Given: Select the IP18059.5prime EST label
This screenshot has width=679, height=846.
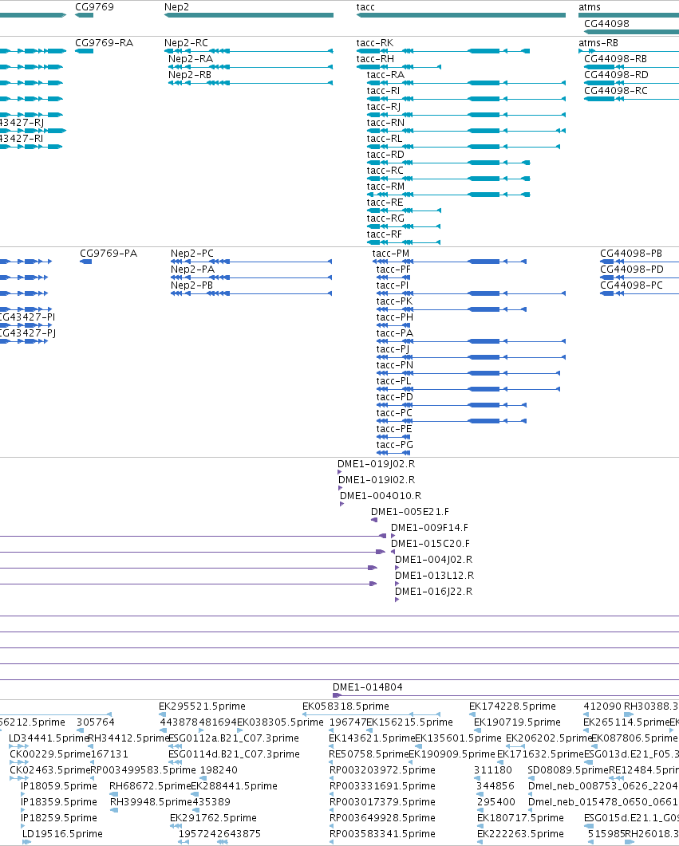Looking at the screenshot, I should 59,786.
